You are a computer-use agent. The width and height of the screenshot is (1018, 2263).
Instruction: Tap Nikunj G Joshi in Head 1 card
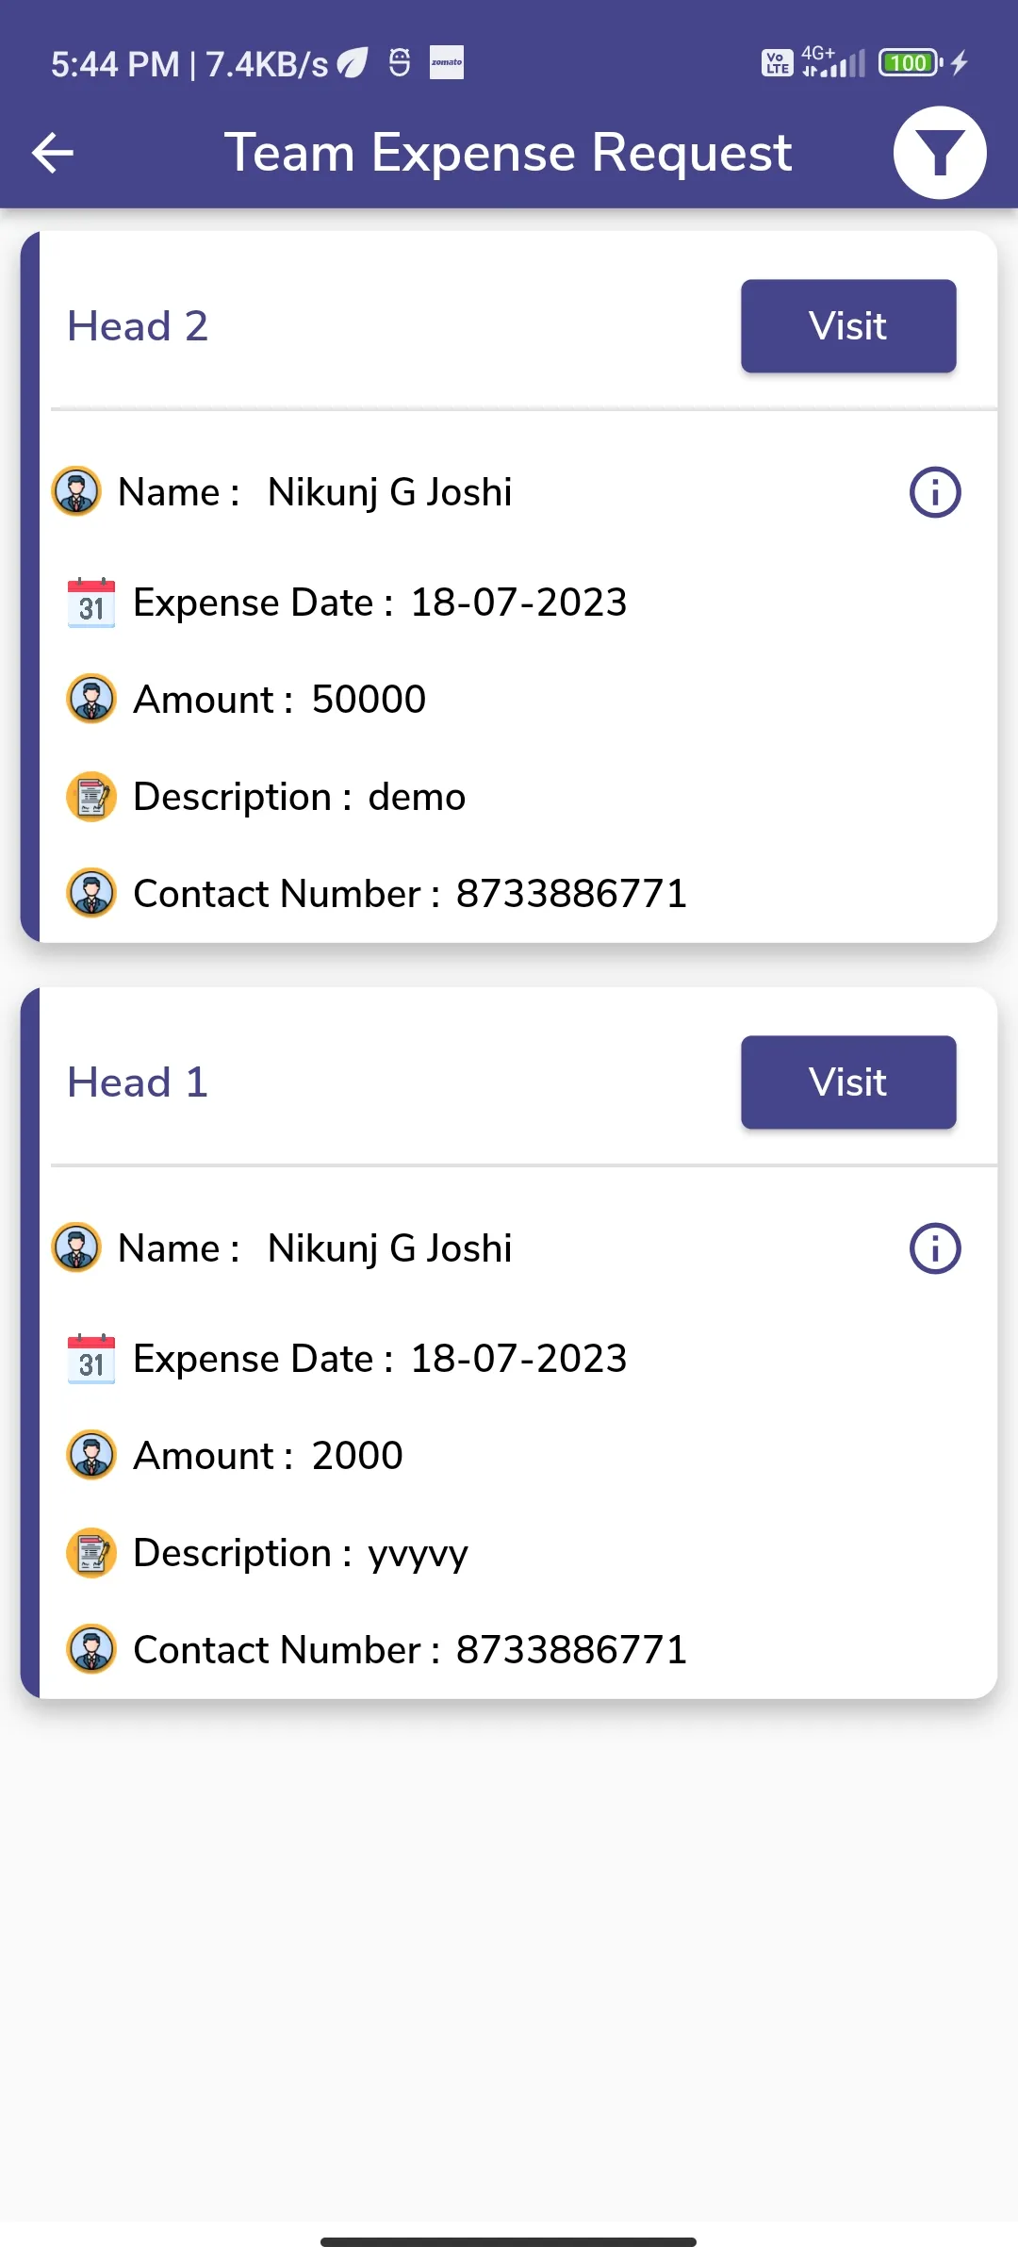[389, 1248]
